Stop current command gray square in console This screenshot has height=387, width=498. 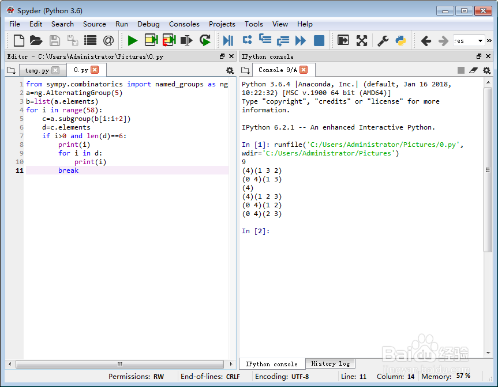tap(461, 70)
